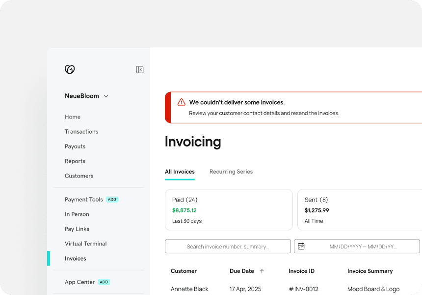Open Customers in sidebar

(79, 176)
